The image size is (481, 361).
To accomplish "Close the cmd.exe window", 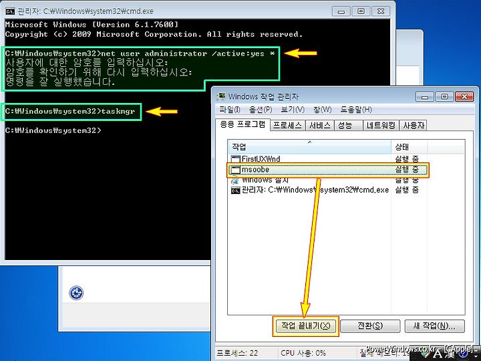I will (381, 11).
